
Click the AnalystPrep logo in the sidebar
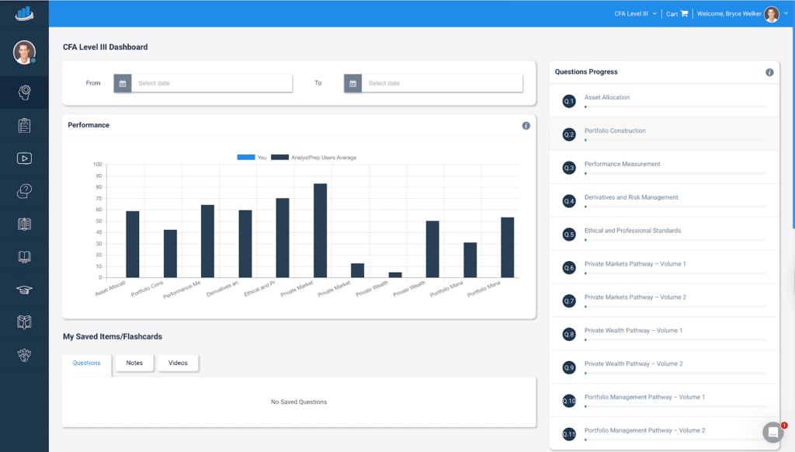pyautogui.click(x=24, y=12)
